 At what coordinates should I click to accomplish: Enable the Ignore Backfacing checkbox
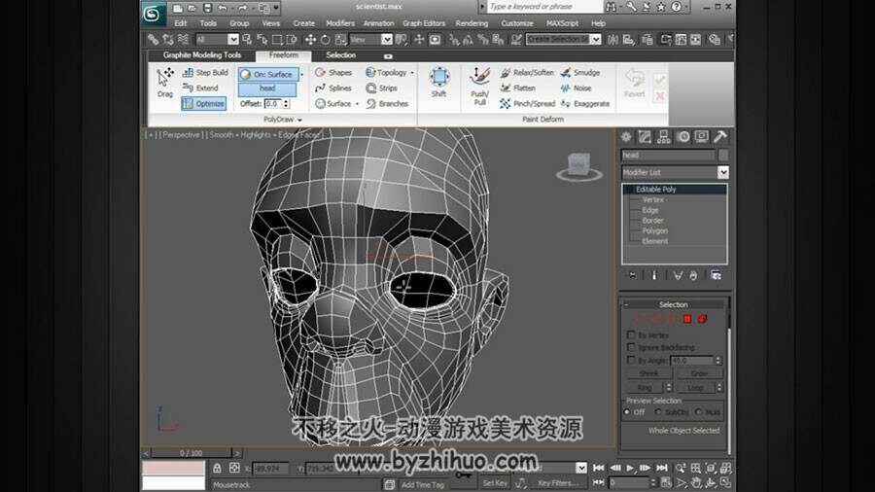(631, 347)
